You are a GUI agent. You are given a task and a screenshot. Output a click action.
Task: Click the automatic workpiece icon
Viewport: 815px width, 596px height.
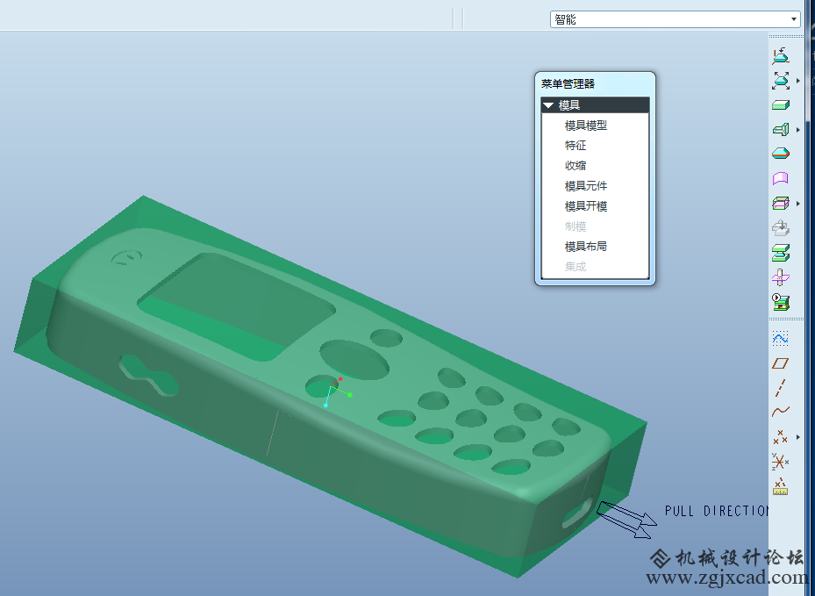pos(781,105)
